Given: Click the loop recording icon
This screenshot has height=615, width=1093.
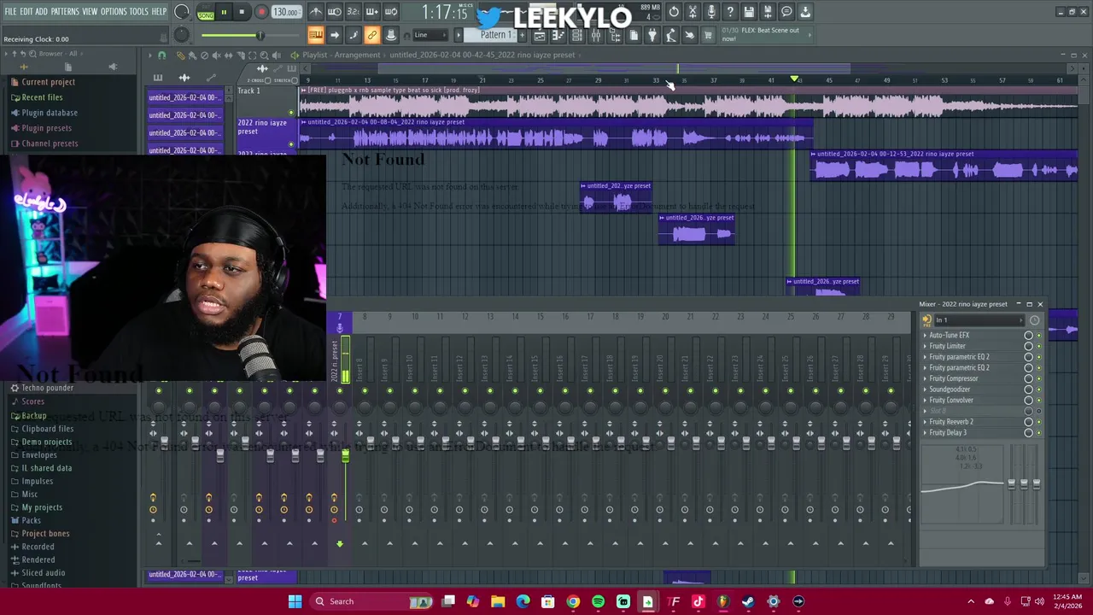Looking at the screenshot, I should [x=391, y=12].
